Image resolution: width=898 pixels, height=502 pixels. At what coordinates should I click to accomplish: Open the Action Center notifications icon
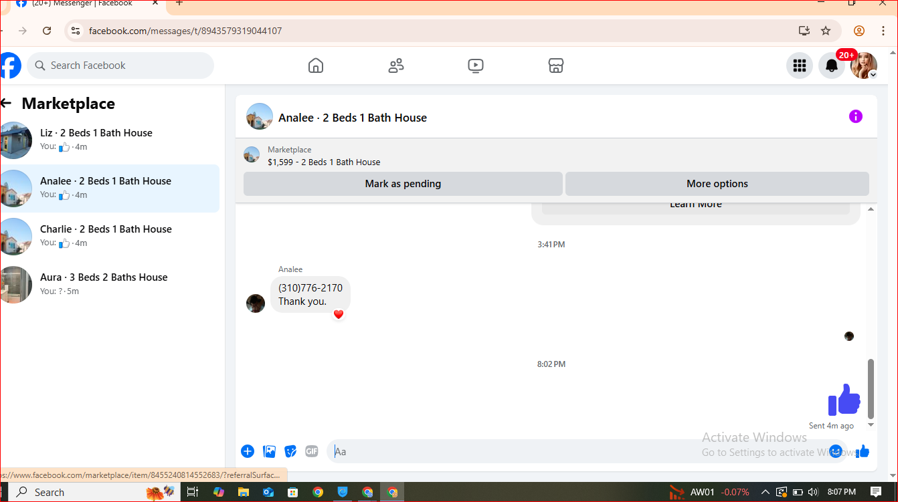pyautogui.click(x=876, y=492)
